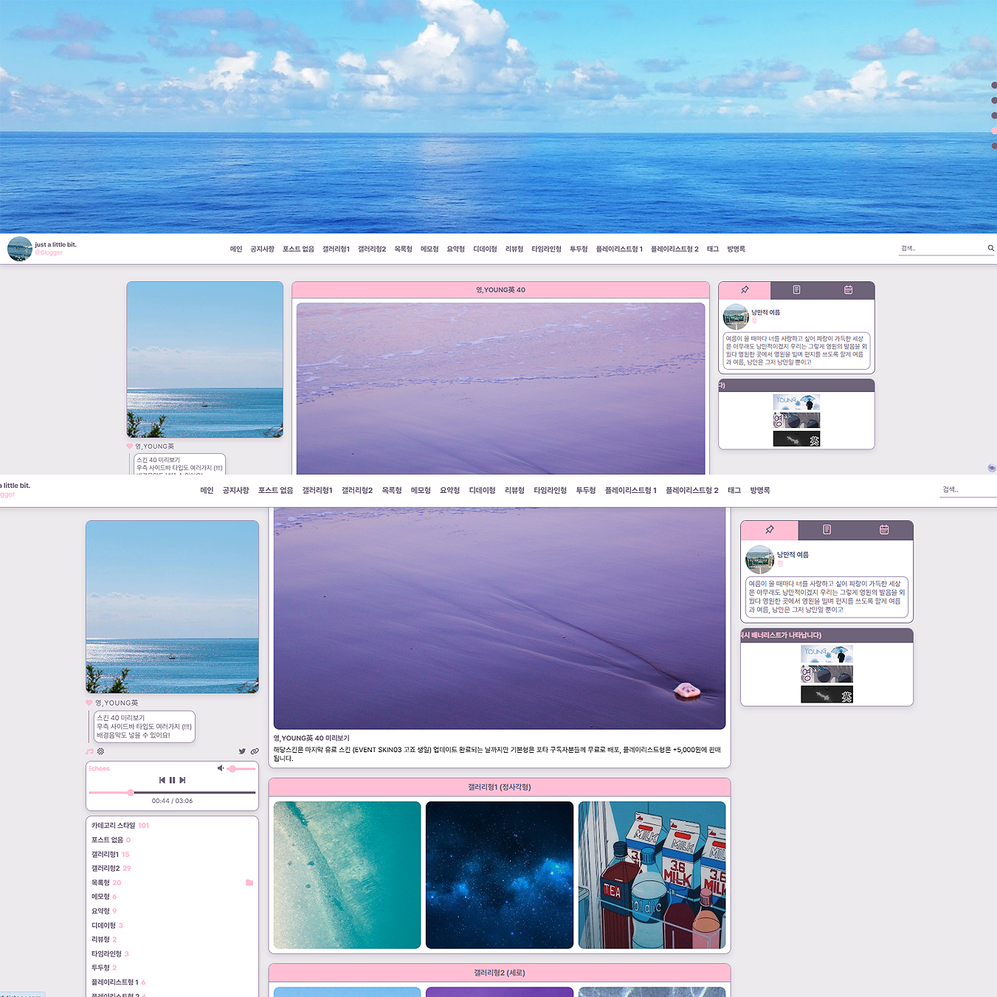Pause the Echoes track
This screenshot has width=997, height=997.
pos(172,780)
